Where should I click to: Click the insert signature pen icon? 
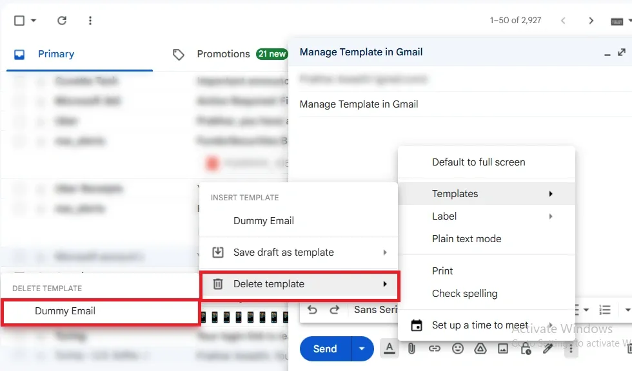(x=548, y=348)
